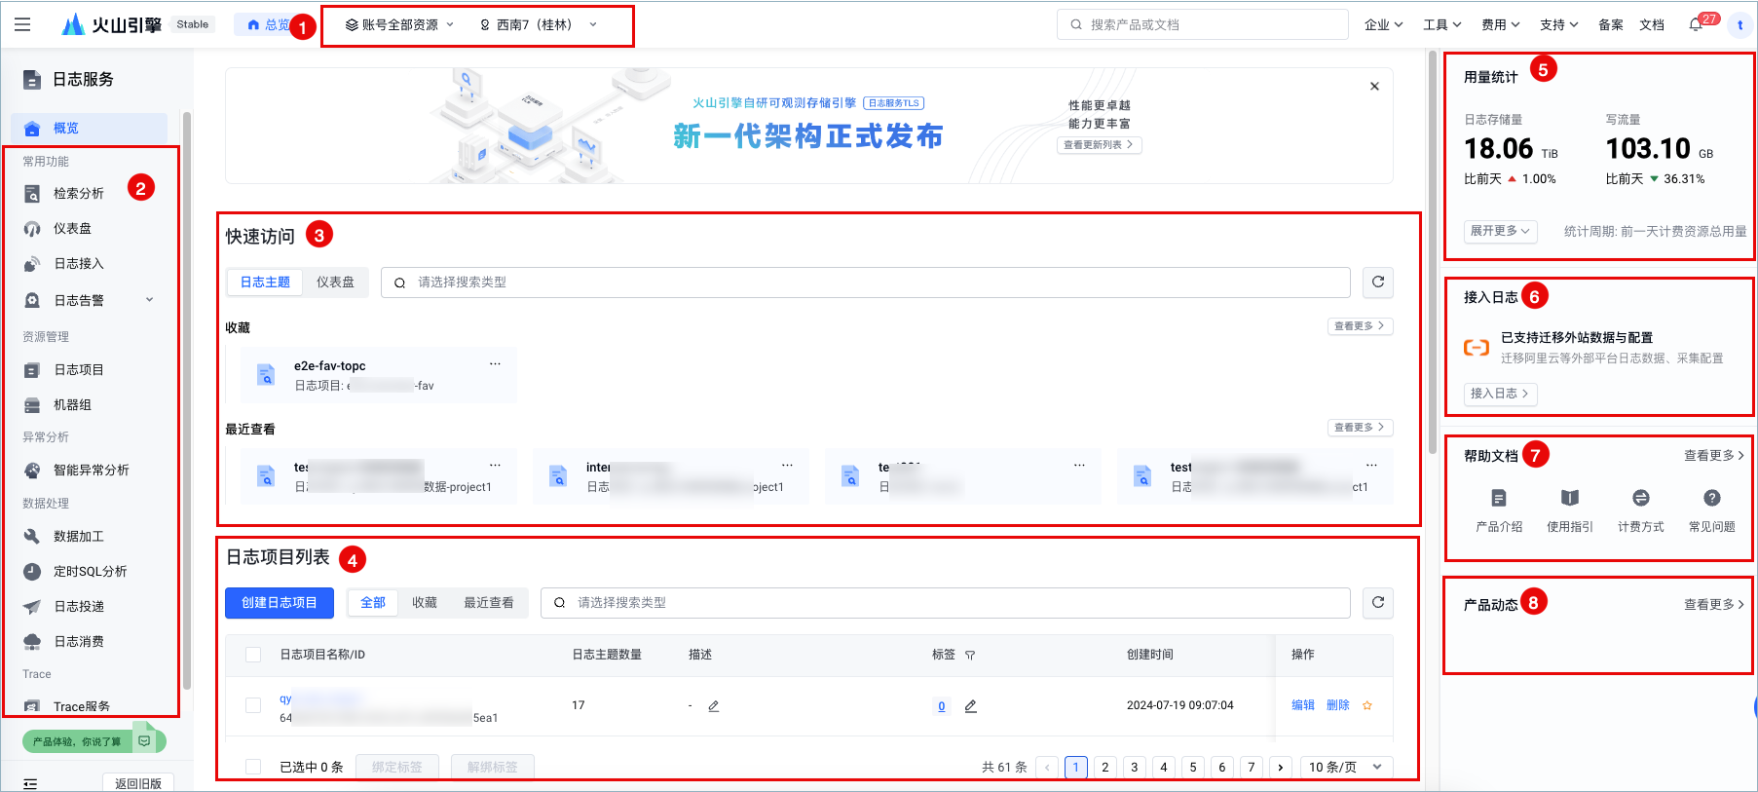The width and height of the screenshot is (1758, 792).
Task: Open the hamburger navigation menu
Action: pos(22,24)
